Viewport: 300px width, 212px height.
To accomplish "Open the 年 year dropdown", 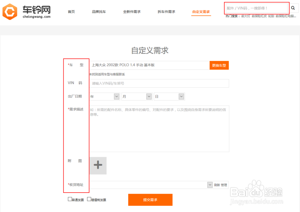I will tap(116, 96).
